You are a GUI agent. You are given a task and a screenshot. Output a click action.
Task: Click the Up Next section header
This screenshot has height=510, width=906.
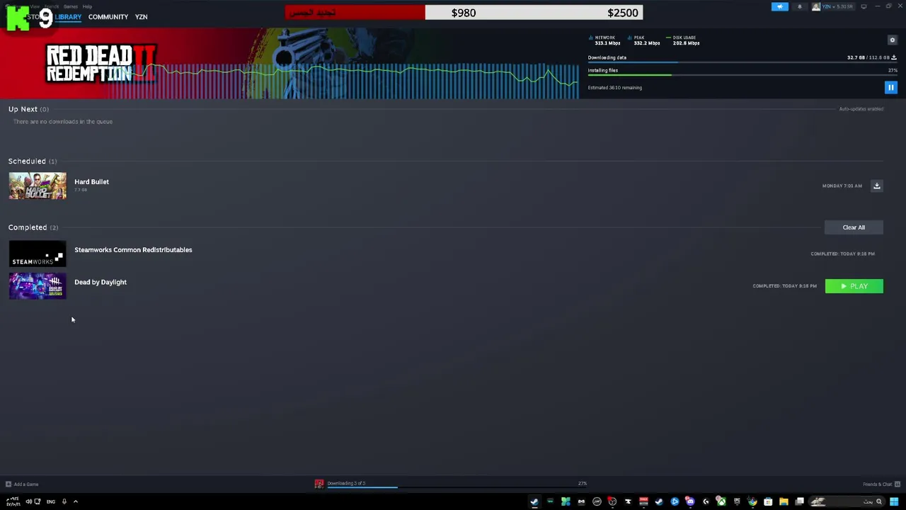pyautogui.click(x=28, y=109)
